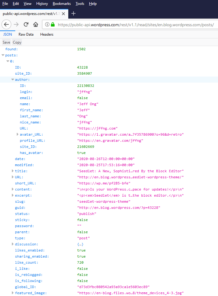Open the Help menu
The width and height of the screenshot is (218, 296).
[x=93, y=4]
